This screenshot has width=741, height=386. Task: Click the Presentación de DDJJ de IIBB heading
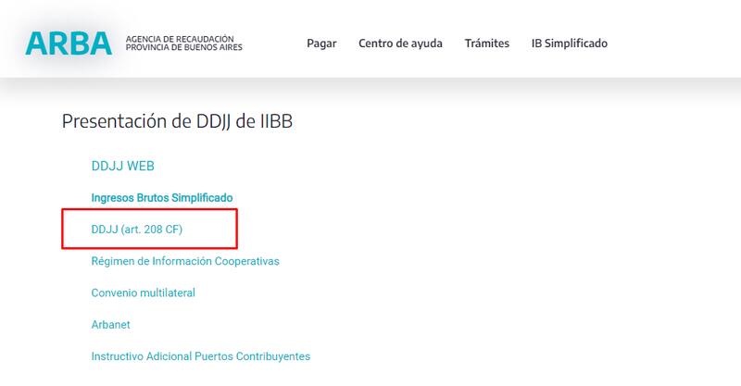tap(177, 121)
